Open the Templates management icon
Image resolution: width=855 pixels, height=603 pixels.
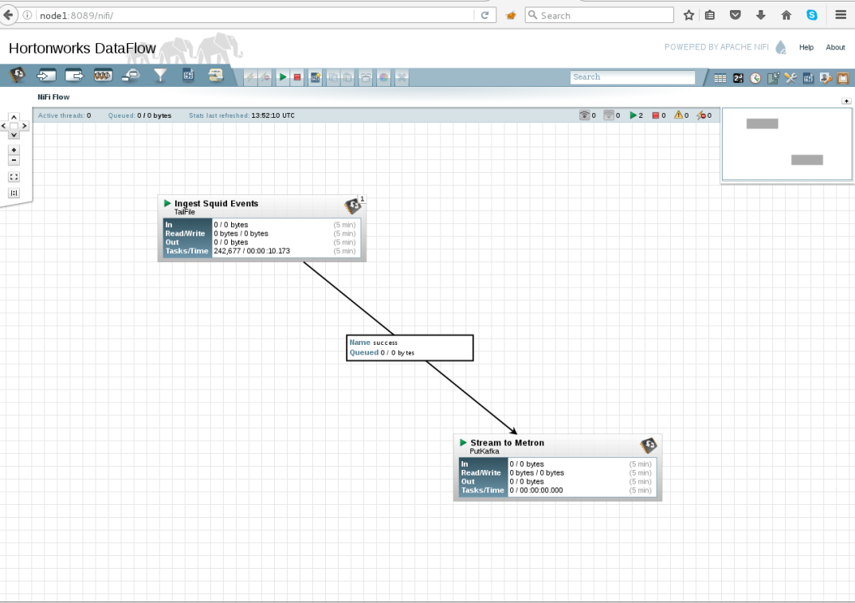pos(808,79)
